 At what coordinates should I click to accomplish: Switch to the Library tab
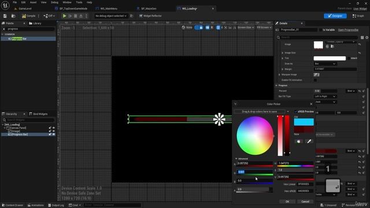[35, 23]
